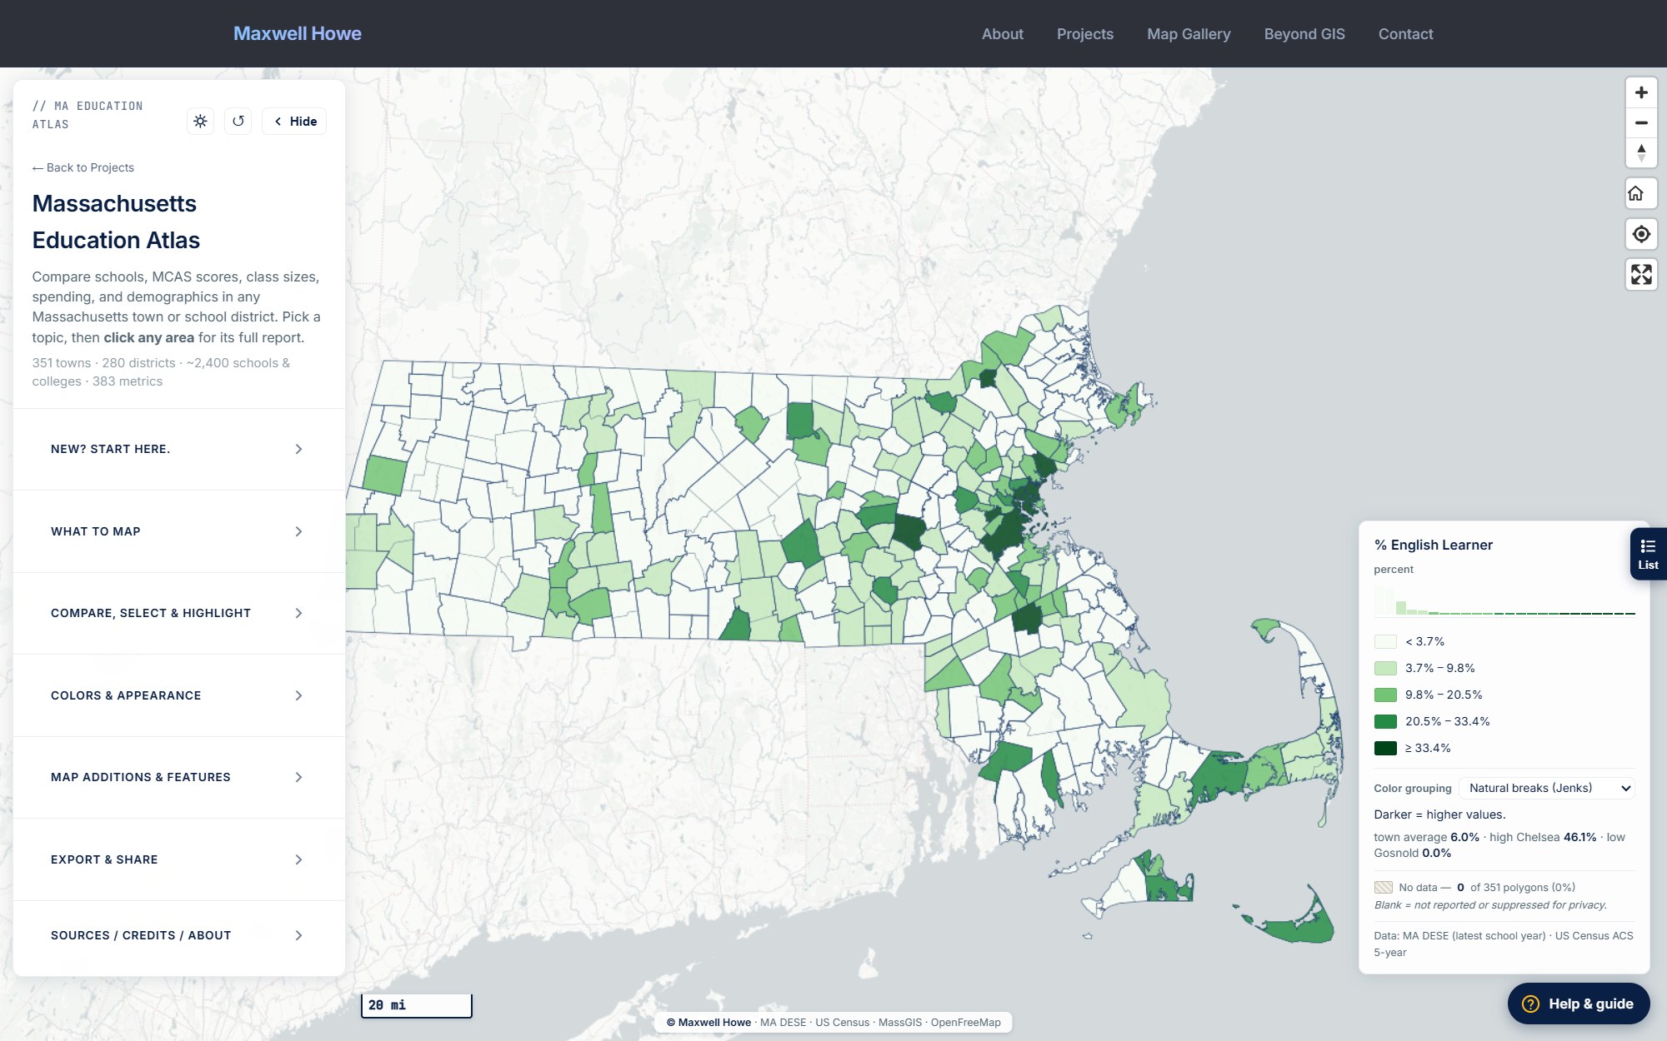Viewport: 1667px width, 1041px height.
Task: Hide the side panel
Action: (x=294, y=121)
